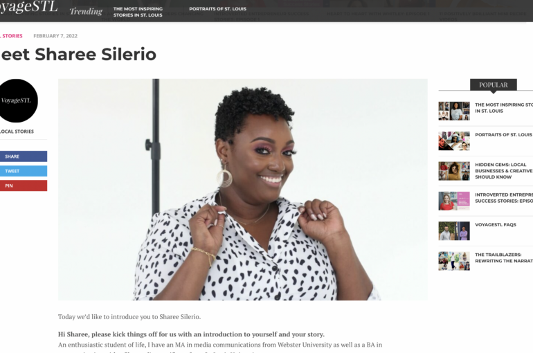Image resolution: width=533 pixels, height=353 pixels.
Task: Click VoyageSTL FAQs headline link
Action: pos(495,224)
